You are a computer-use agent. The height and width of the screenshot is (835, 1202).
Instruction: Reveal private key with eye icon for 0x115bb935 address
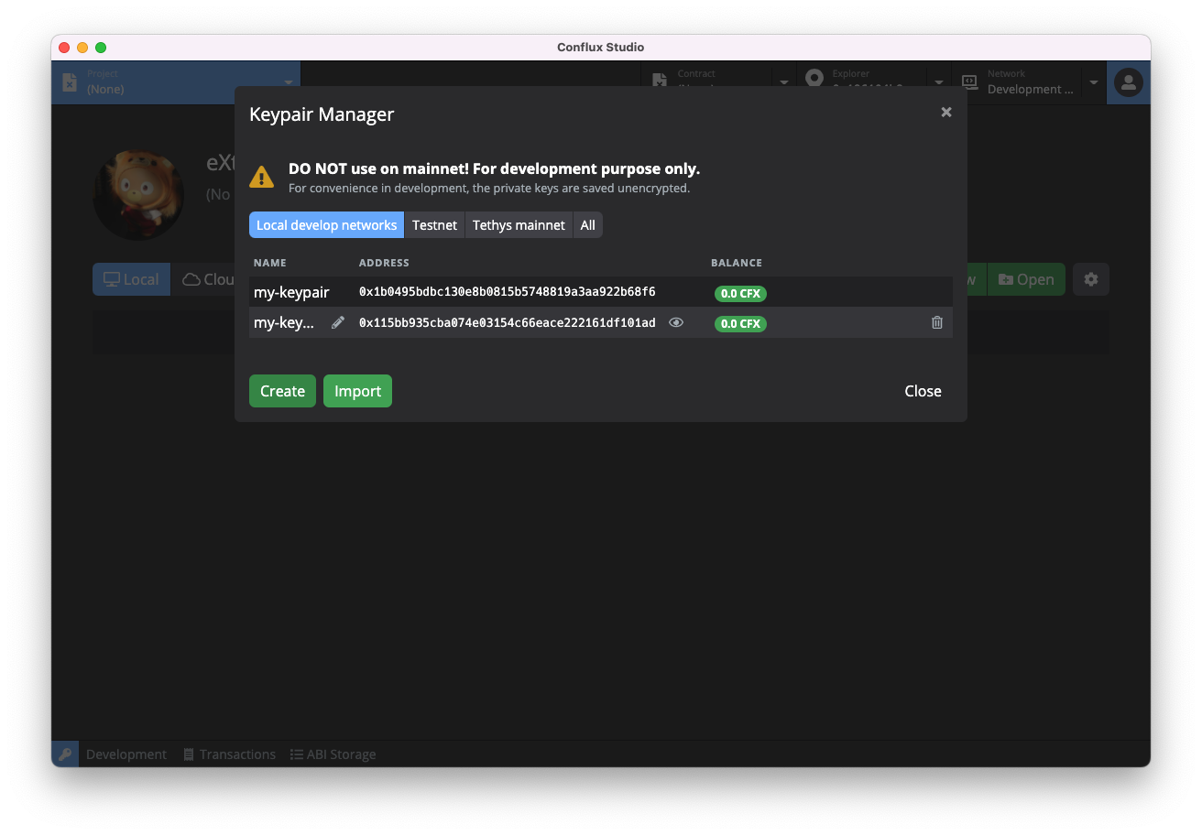click(x=676, y=322)
